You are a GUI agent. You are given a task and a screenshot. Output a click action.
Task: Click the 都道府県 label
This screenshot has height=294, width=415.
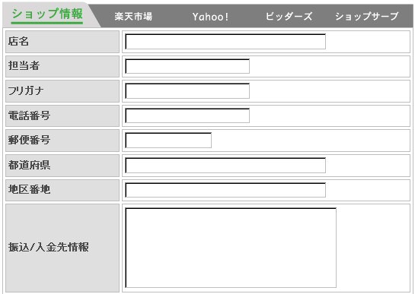coord(29,165)
